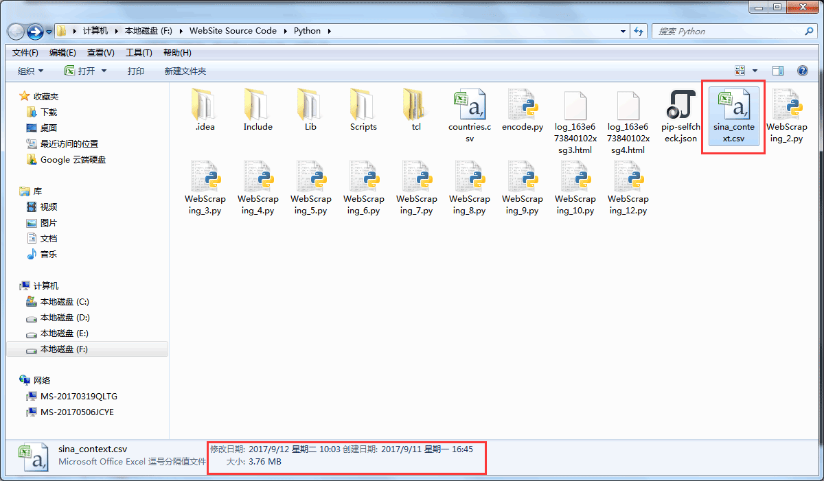The width and height of the screenshot is (824, 481).
Task: Click the encode.py Python file icon
Action: [x=523, y=105]
